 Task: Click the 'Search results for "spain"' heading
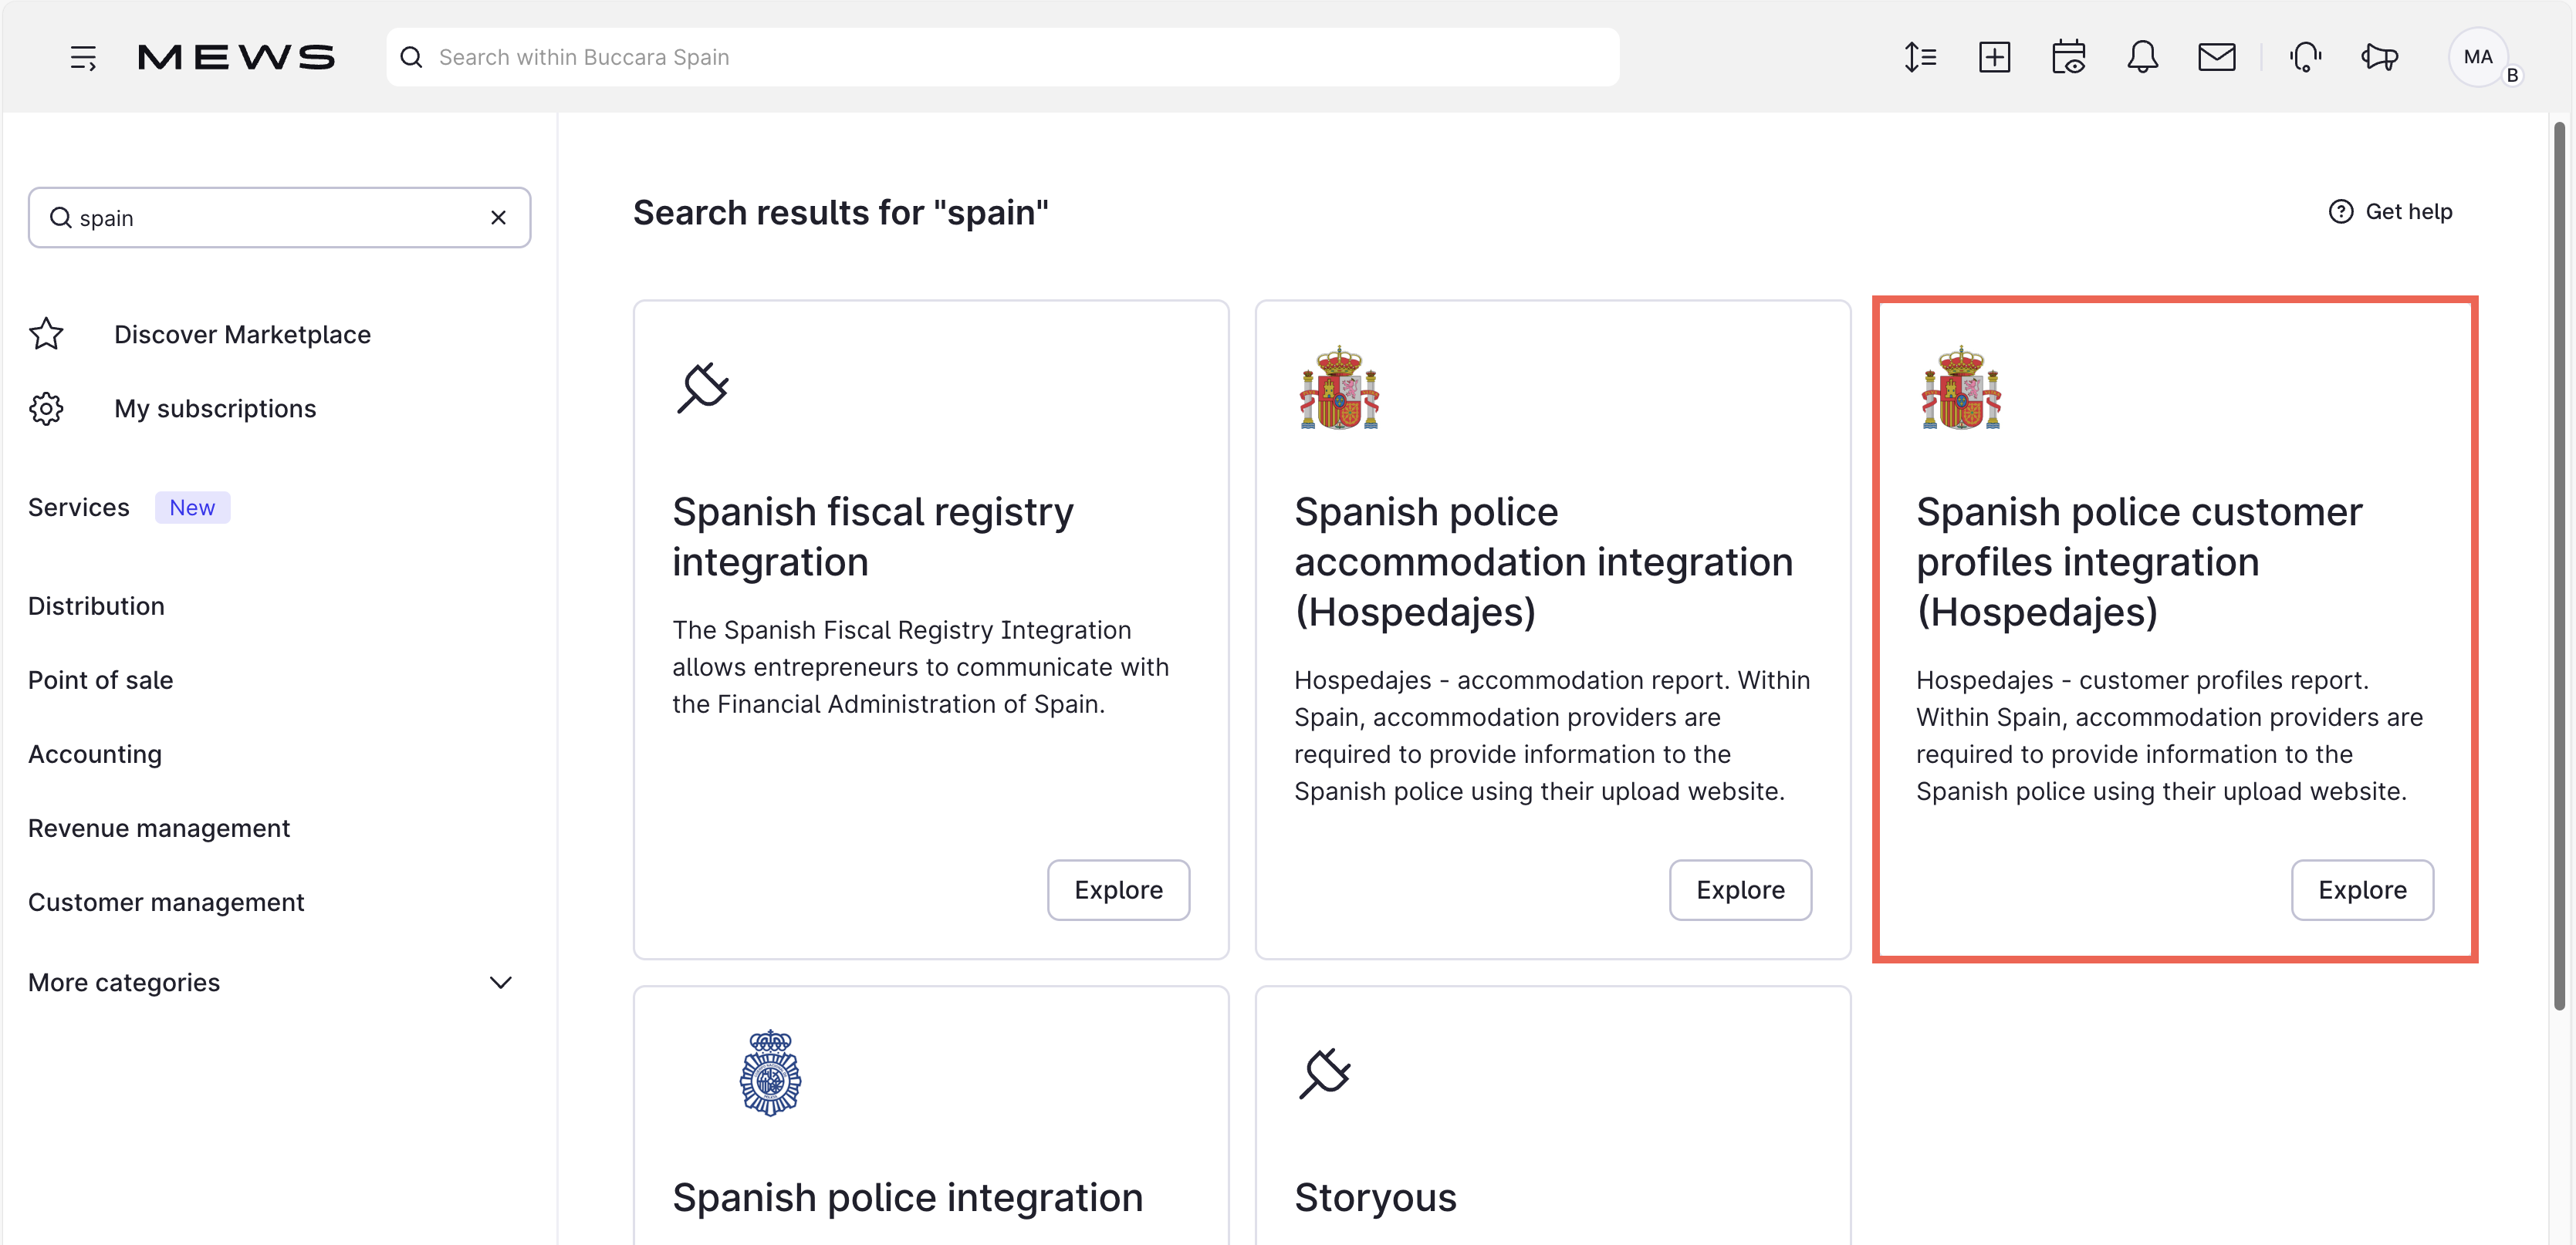841,213
